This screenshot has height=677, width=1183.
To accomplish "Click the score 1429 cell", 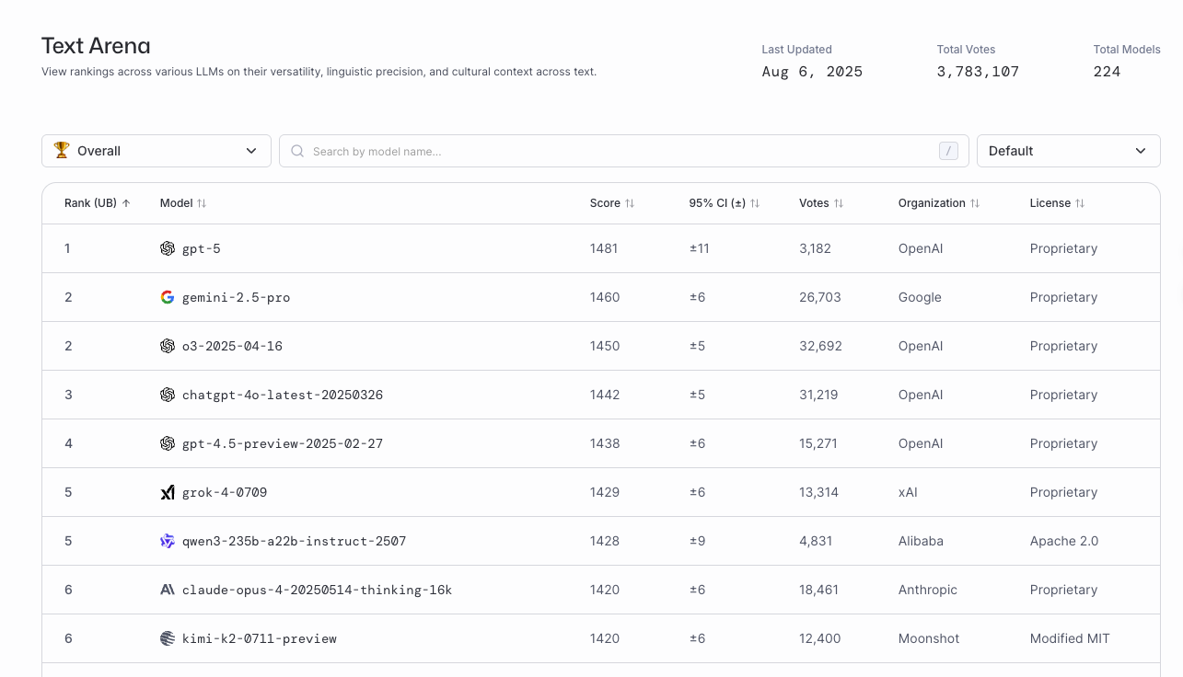I will pos(605,492).
